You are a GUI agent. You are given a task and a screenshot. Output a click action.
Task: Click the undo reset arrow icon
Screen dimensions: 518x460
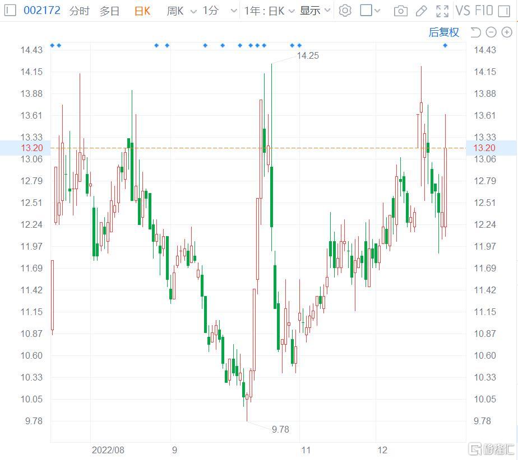tap(475, 32)
